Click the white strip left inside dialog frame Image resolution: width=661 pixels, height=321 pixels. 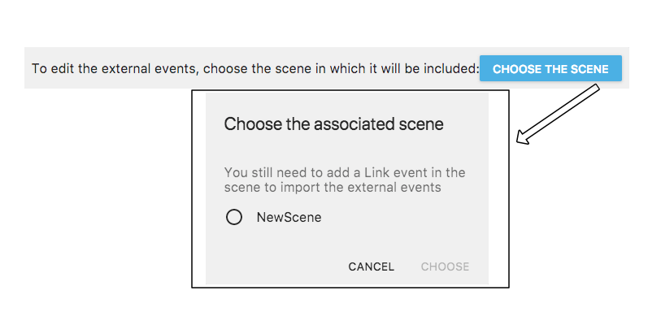click(x=199, y=189)
